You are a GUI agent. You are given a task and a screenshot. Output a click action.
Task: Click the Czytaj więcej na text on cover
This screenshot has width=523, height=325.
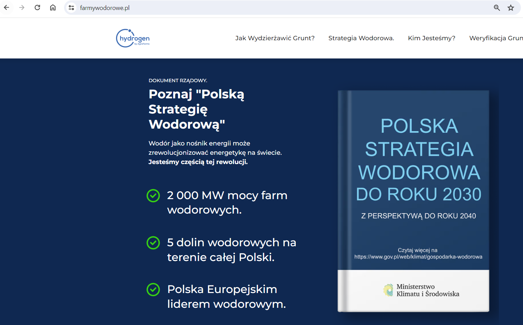point(418,250)
